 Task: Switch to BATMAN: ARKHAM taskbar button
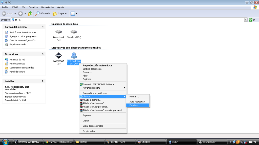point(28,142)
